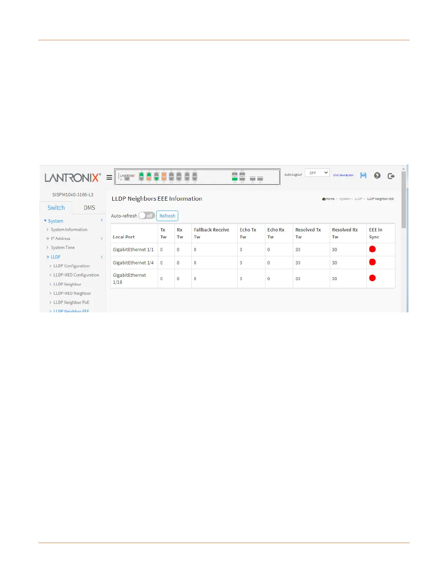Click the save configuration floppy icon
448x580 pixels.
coord(363,175)
